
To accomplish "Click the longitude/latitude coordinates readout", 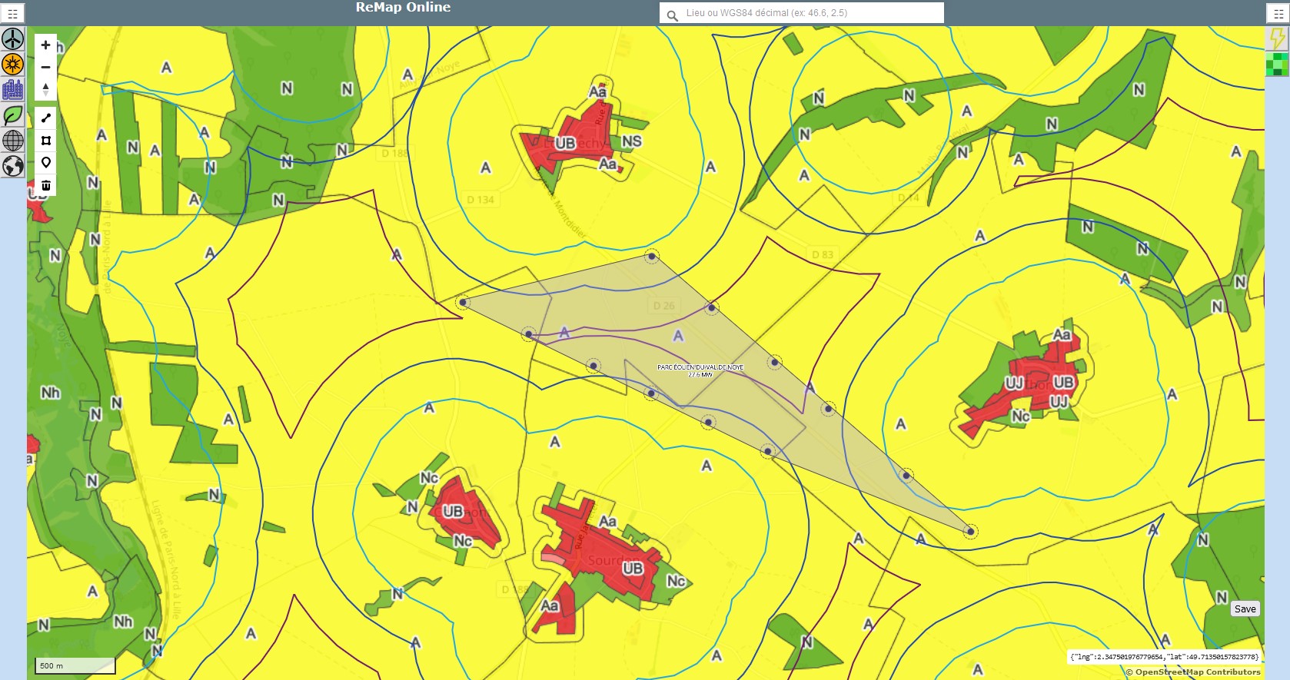I will tap(1164, 657).
